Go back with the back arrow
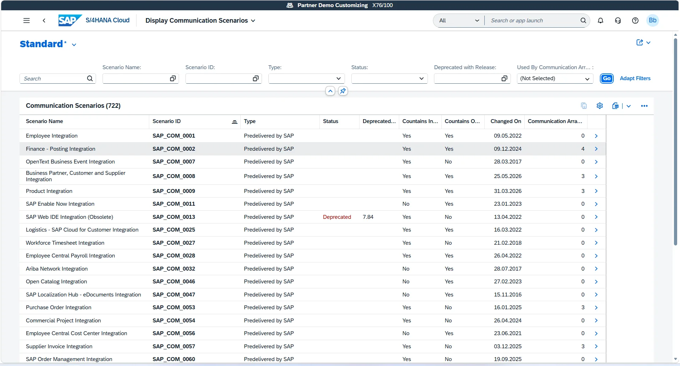The image size is (680, 366). click(x=44, y=21)
